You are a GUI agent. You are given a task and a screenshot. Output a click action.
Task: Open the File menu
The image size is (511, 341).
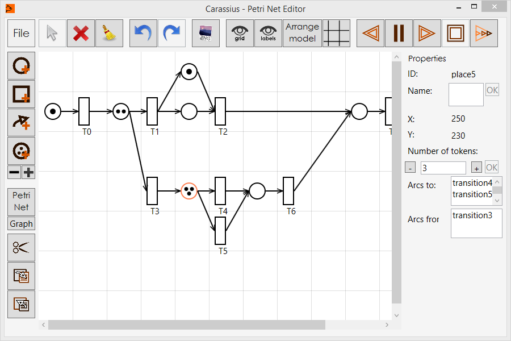pyautogui.click(x=21, y=34)
